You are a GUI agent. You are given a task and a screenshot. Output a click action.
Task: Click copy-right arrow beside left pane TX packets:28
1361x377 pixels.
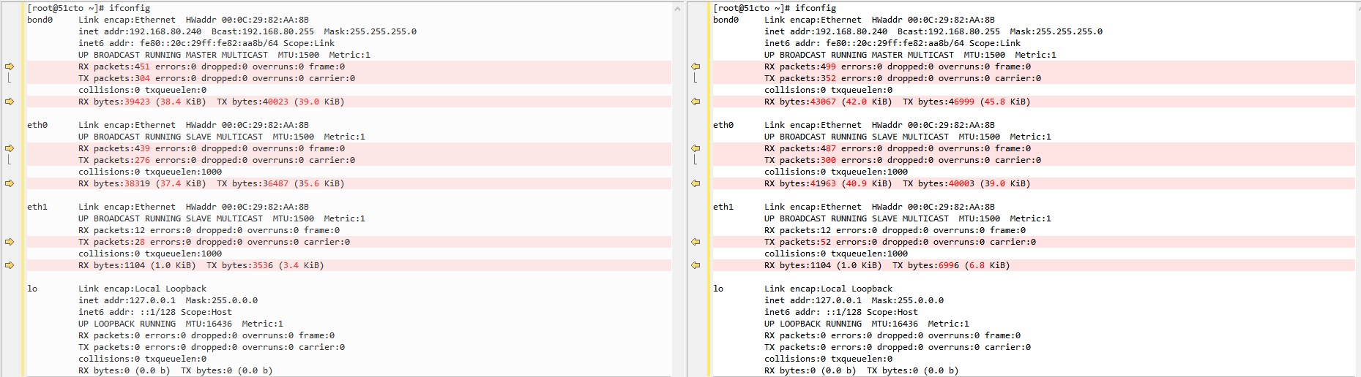[10, 242]
